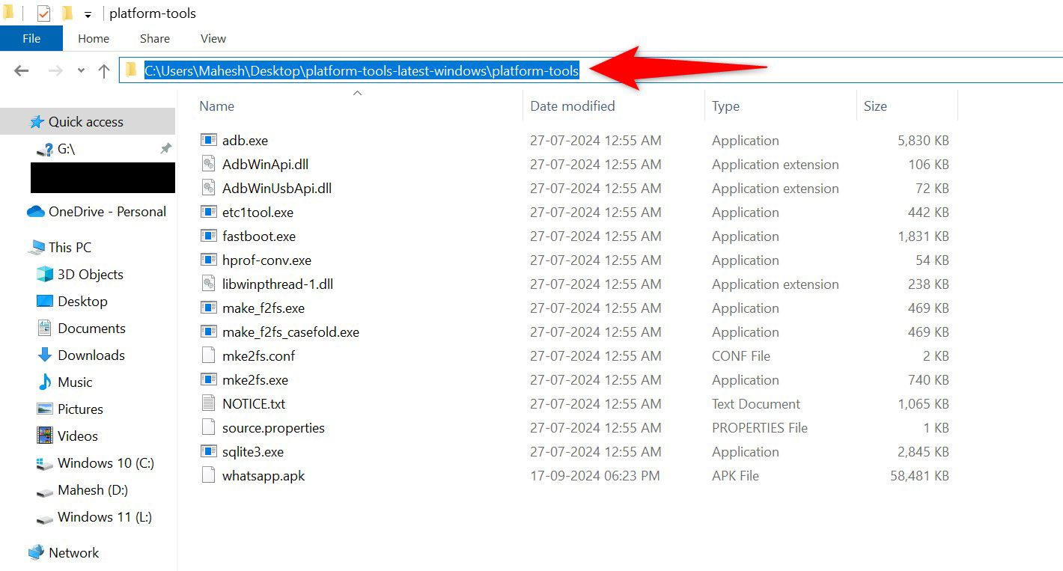The image size is (1063, 571).
Task: Click the libwinpthread-1.dll file icon
Action: point(208,284)
